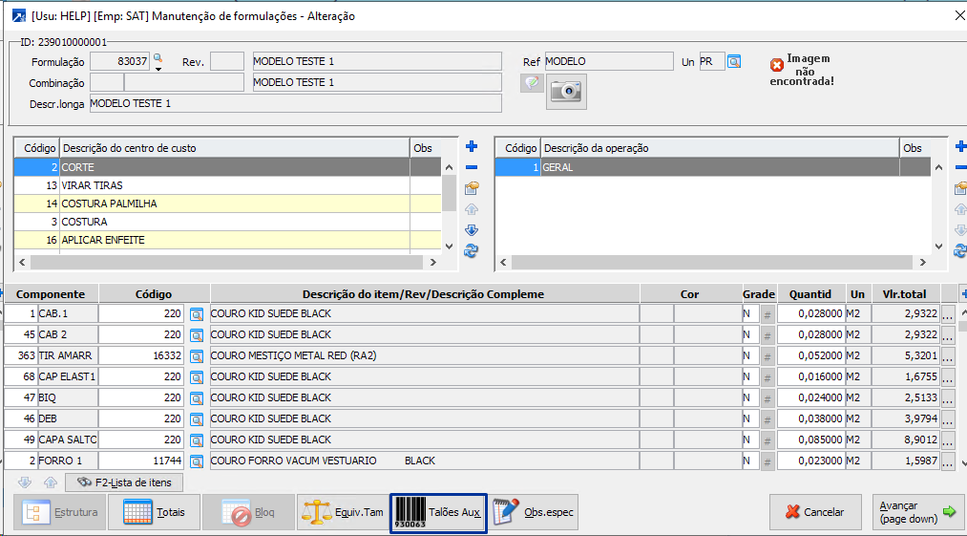Select COSTURA PALMILHA cost center row
This screenshot has height=536, width=967.
coord(227,204)
